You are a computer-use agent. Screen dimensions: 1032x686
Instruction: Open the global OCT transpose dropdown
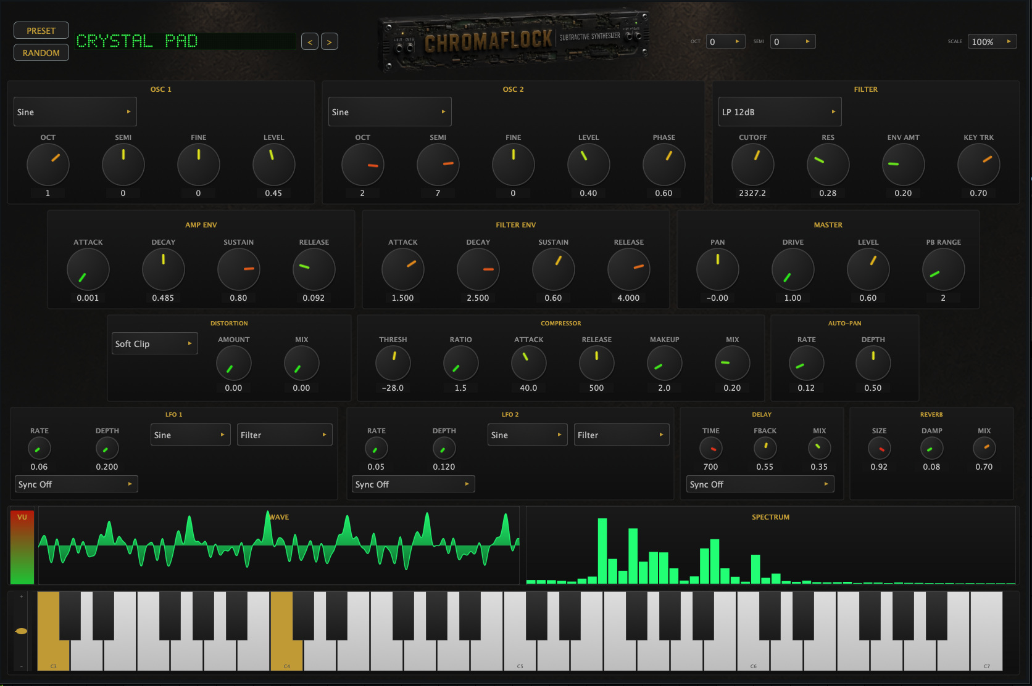click(x=726, y=41)
